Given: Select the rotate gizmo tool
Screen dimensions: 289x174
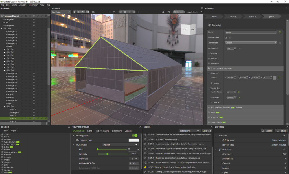Looking at the screenshot, I should click(83, 12).
